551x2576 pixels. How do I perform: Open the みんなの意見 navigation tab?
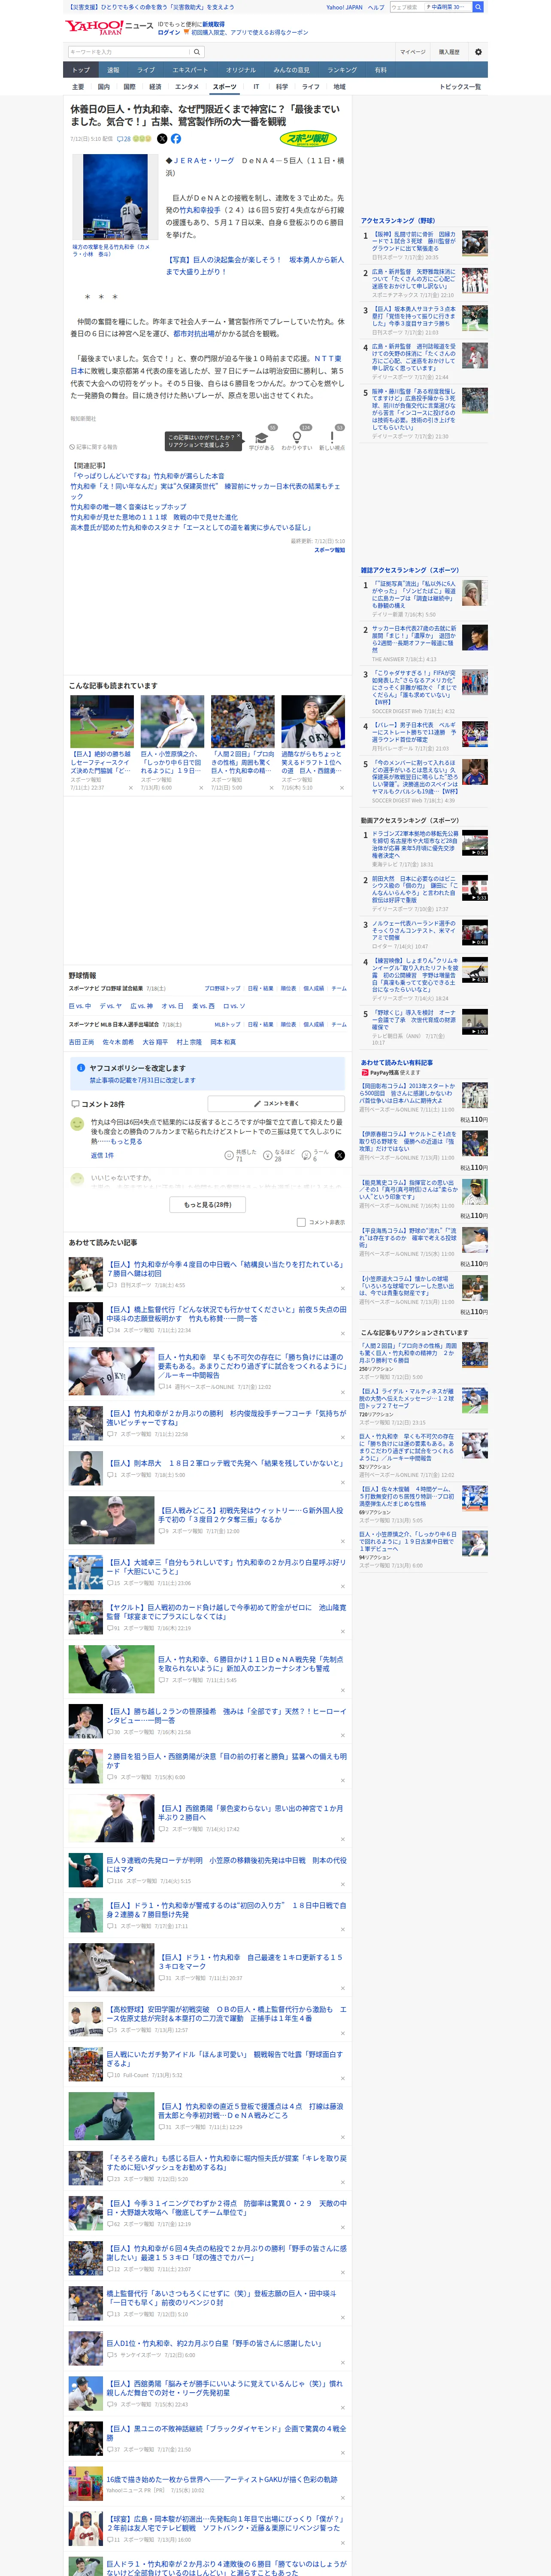pos(292,70)
